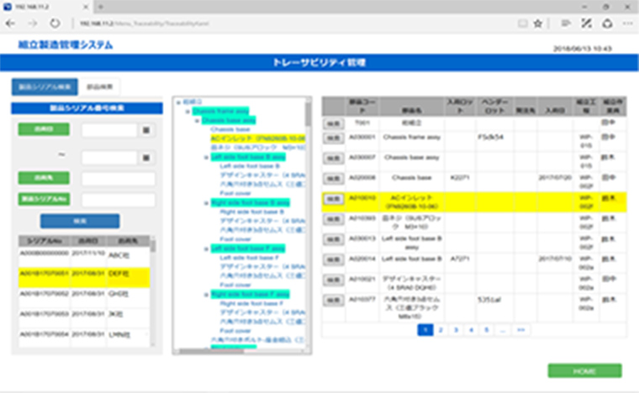The width and height of the screenshot is (639, 393).
Task: Open the browser hub icon
Action: click(566, 24)
